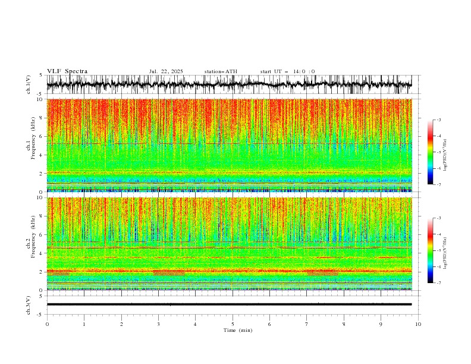Click the "Time (min)" x-axis label
This screenshot has height=364, width=471.
(238, 330)
